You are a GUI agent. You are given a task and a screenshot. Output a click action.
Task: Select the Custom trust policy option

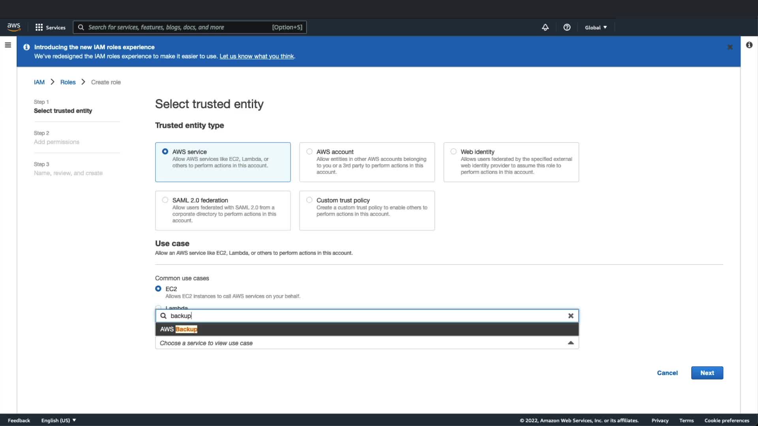[309, 200]
